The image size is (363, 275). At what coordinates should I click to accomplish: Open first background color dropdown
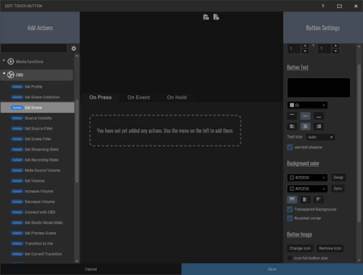[307, 178]
